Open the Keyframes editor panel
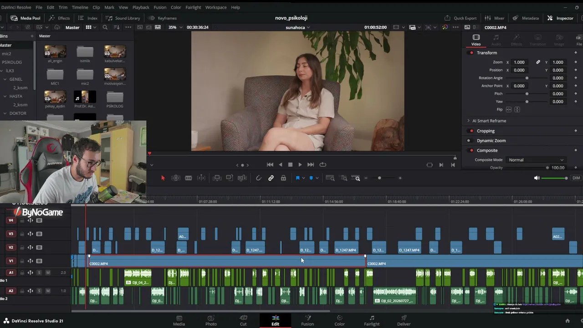 (163, 18)
